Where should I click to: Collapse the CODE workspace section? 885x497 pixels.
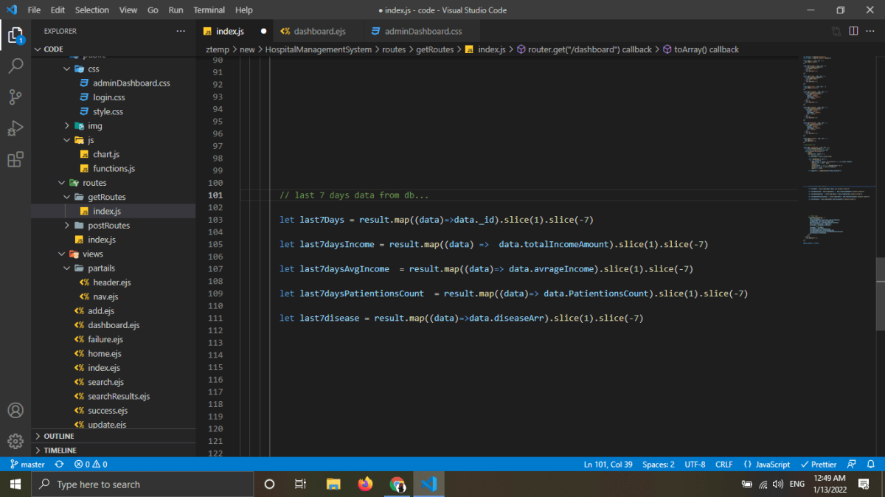(x=114, y=49)
